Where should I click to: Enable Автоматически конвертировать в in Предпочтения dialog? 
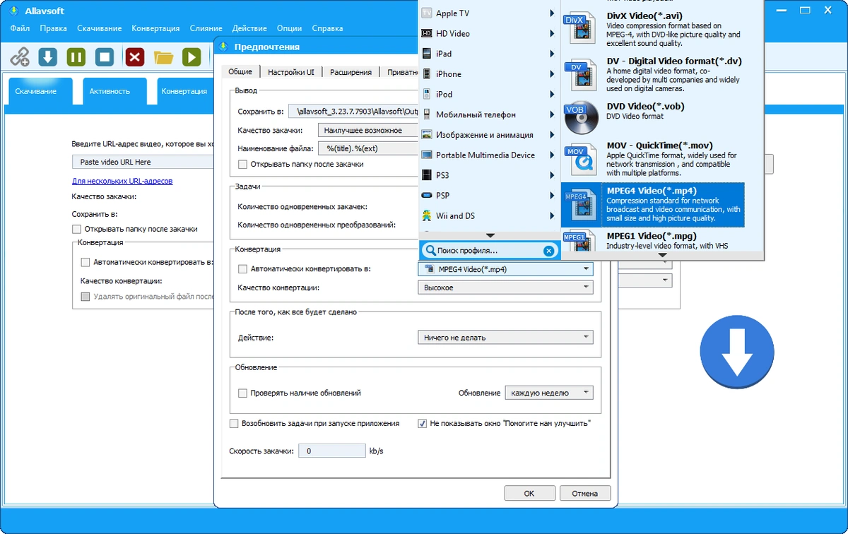(x=243, y=269)
